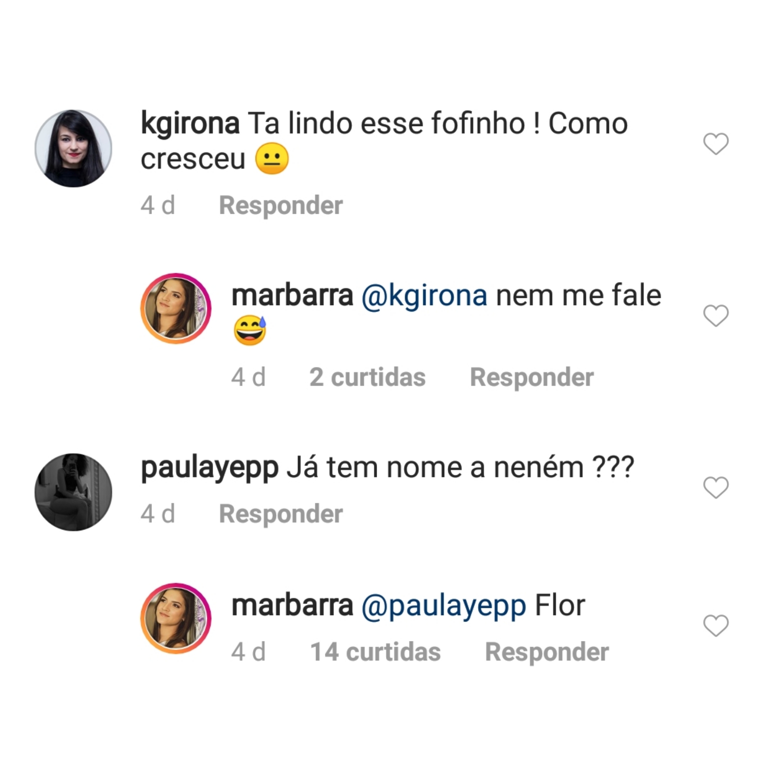Like marbarra's 'nem me fale' reply
The image size is (776, 776).
716,316
